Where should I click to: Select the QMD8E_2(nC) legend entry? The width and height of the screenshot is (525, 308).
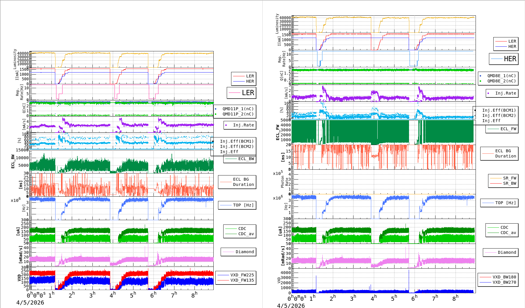coord(501,81)
